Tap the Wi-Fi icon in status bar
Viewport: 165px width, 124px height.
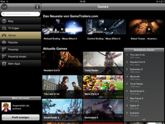[x=7, y=2]
